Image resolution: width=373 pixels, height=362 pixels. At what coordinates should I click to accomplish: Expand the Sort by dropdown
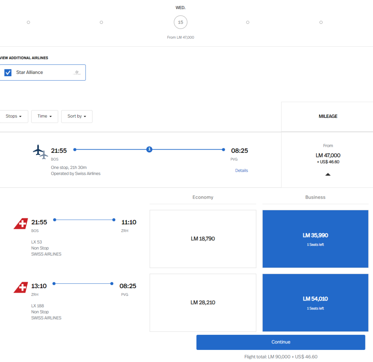coord(77,117)
